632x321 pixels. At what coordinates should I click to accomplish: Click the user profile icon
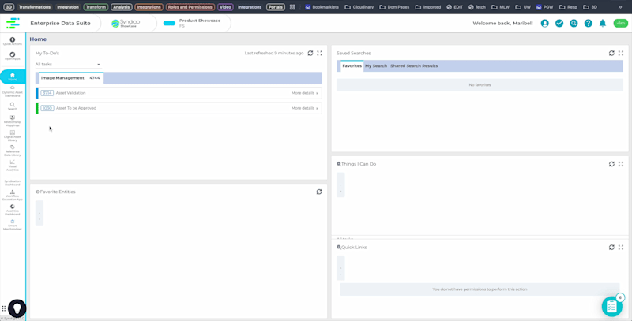click(x=544, y=24)
